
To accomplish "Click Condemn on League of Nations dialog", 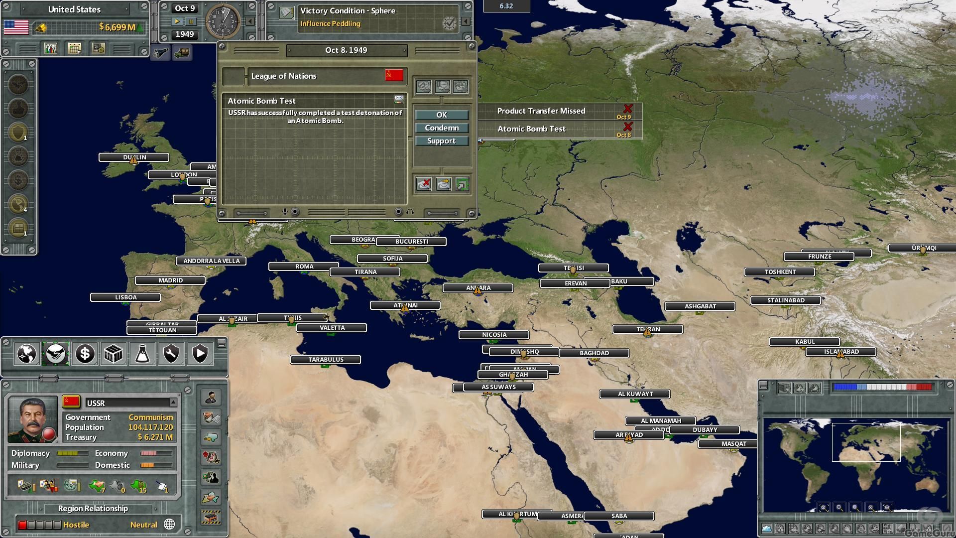I will coord(441,128).
